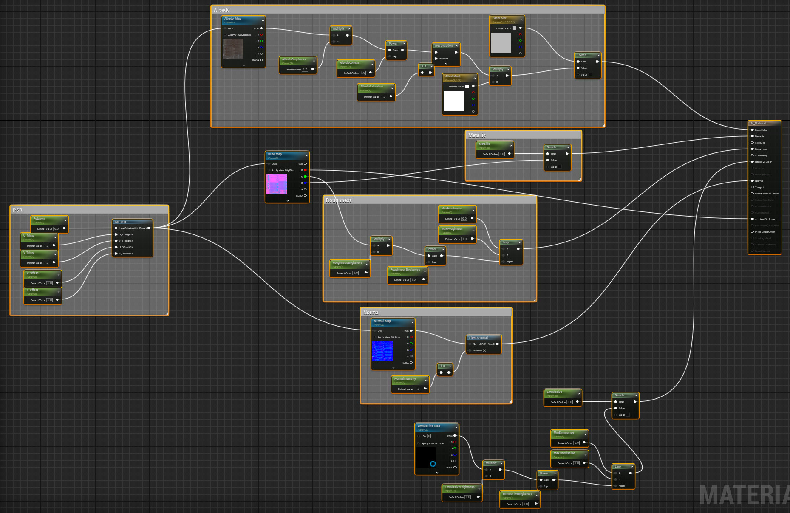Click the RGB output pin on Albedo_Map
The height and width of the screenshot is (513, 790).
(261, 28)
